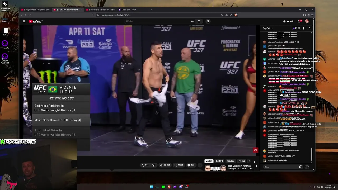This screenshot has height=190, width=338.
Task: Select the Od: UFC filter chip
Action: click(x=219, y=161)
